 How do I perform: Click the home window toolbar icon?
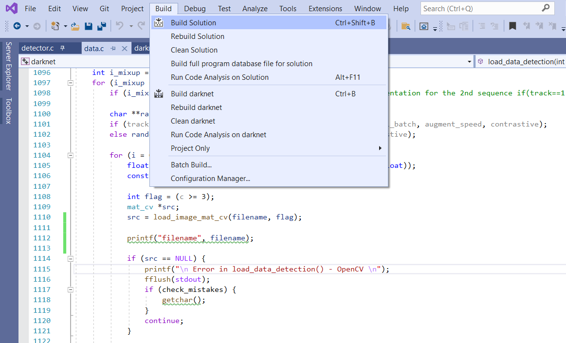tap(424, 26)
